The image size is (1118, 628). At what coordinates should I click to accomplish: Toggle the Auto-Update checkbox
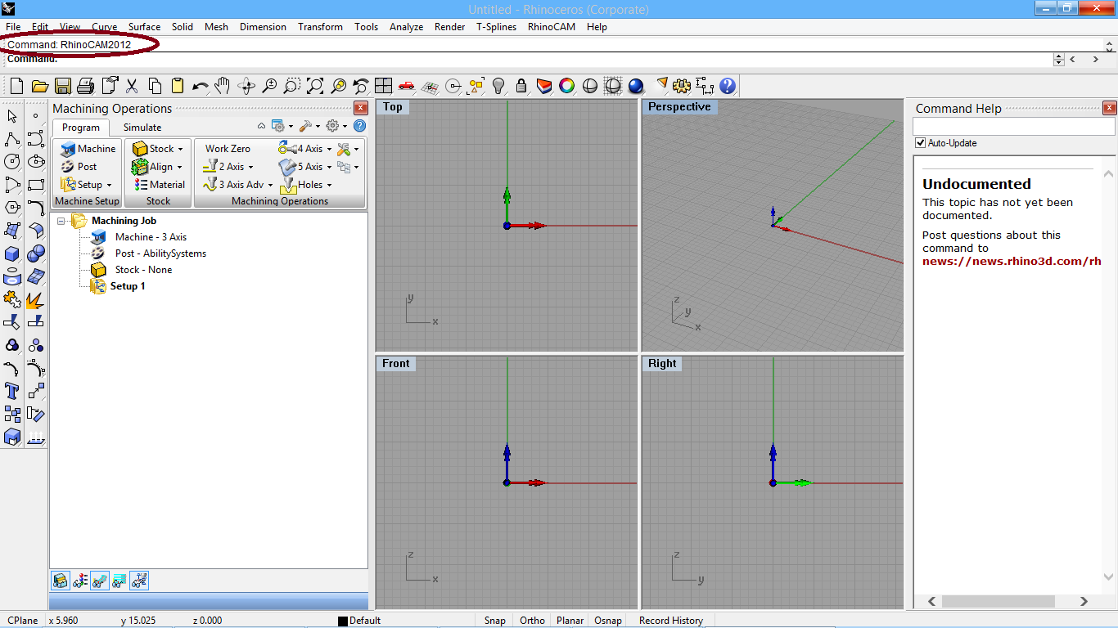(921, 143)
